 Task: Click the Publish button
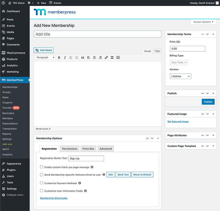tap(208, 102)
